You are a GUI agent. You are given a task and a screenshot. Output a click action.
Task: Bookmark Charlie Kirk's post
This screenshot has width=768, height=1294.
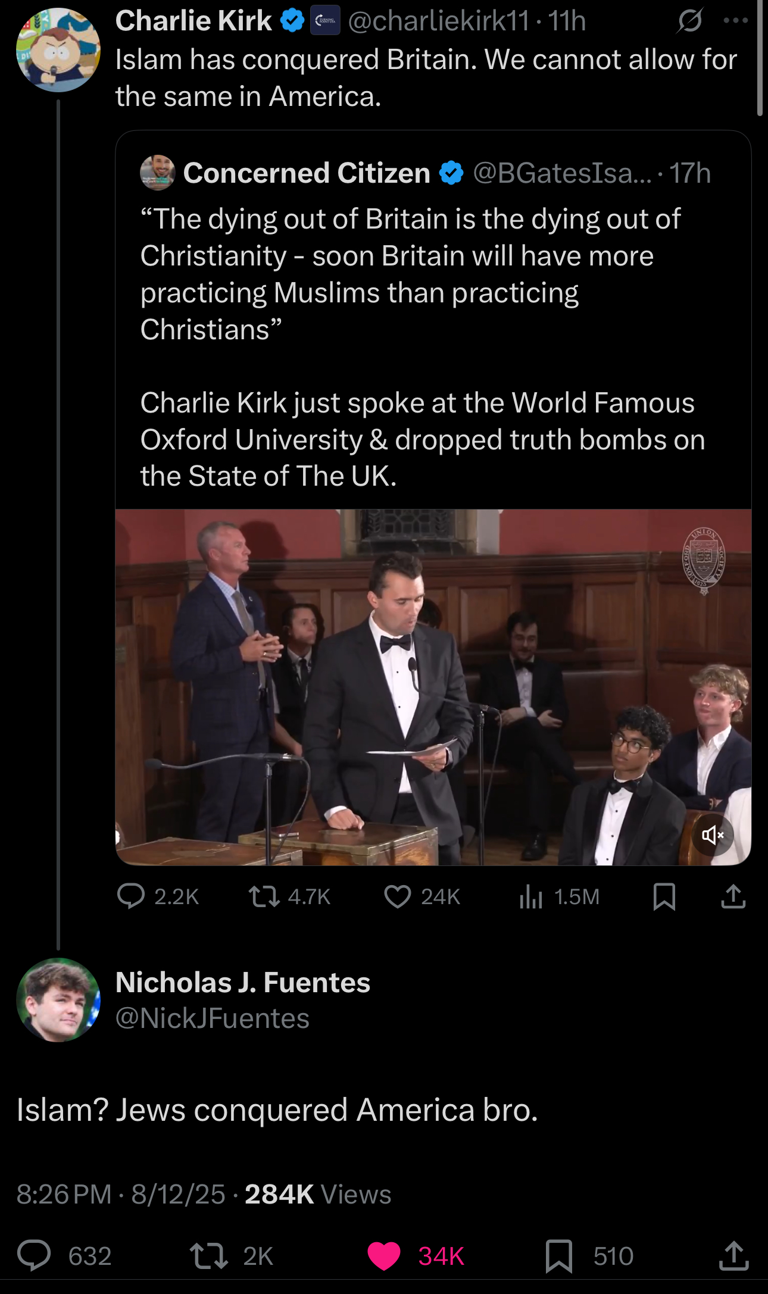[x=664, y=896]
